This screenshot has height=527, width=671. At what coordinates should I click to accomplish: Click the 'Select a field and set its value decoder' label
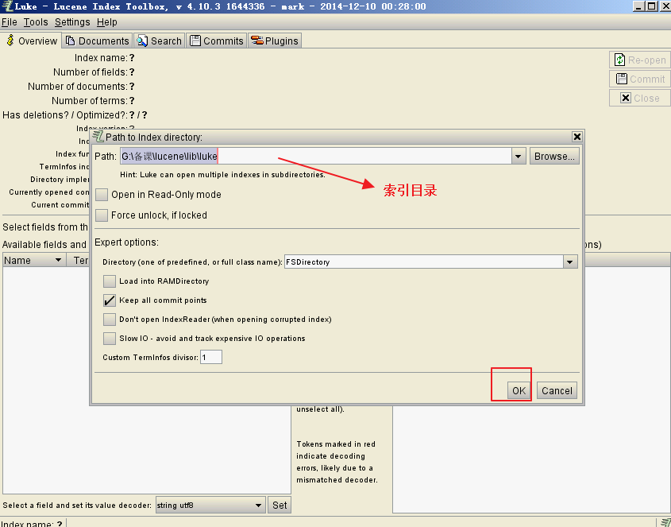point(77,506)
